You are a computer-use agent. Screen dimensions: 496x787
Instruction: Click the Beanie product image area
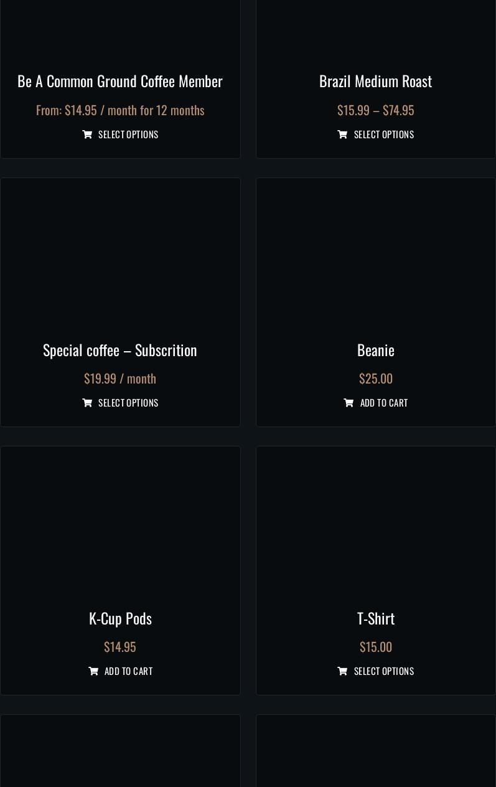point(375,255)
